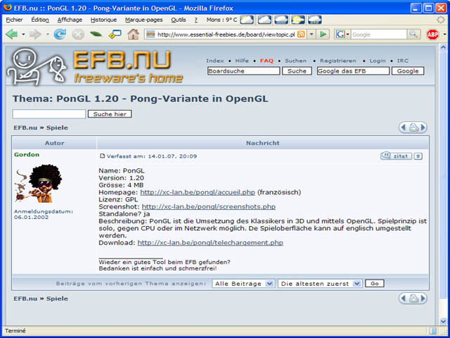This screenshot has width=450, height=338.
Task: Click the post icon beside Verfasst am
Action: [102, 156]
